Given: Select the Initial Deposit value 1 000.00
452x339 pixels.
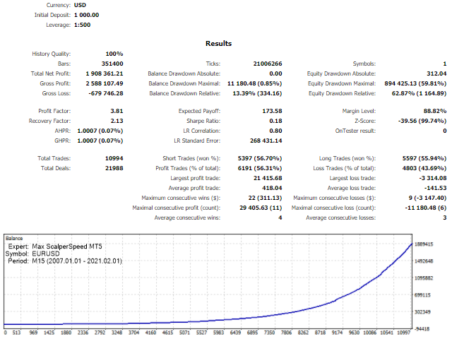Looking at the screenshot, I should point(86,15).
